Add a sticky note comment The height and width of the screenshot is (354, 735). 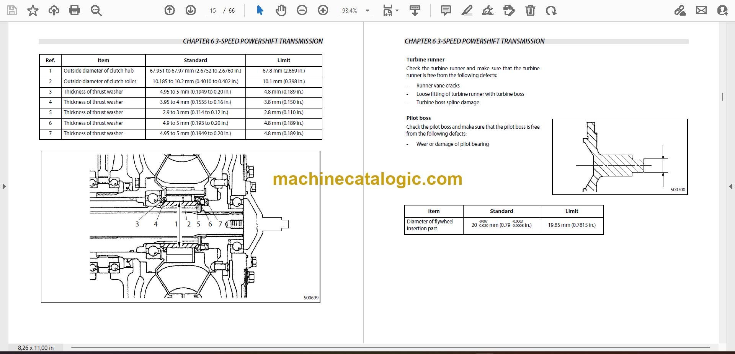pos(446,10)
